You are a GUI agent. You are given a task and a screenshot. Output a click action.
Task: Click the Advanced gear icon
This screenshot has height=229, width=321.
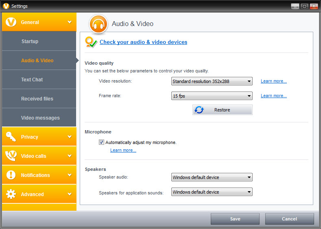(11, 194)
